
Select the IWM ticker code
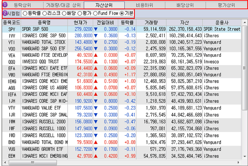click(12, 122)
